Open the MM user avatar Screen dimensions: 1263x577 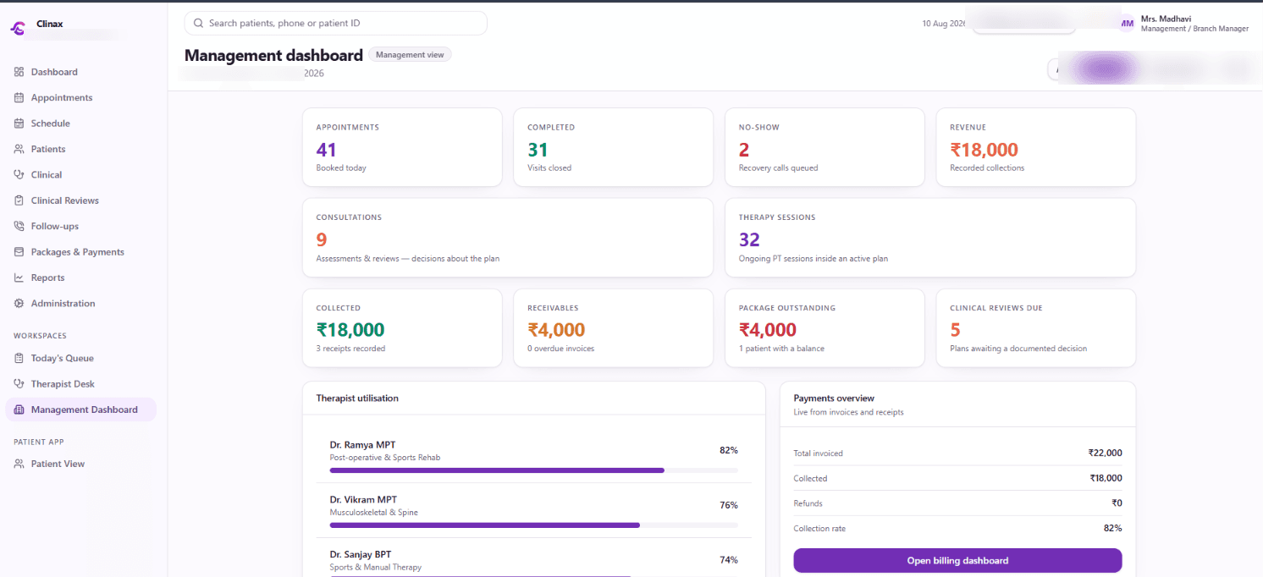coord(1127,24)
